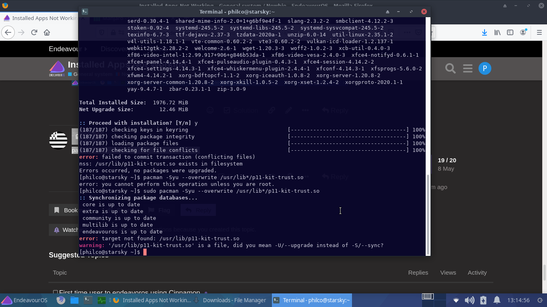Viewport: 547px width, 307px height.
Task: Click Firefox back navigation arrow
Action: (8, 32)
